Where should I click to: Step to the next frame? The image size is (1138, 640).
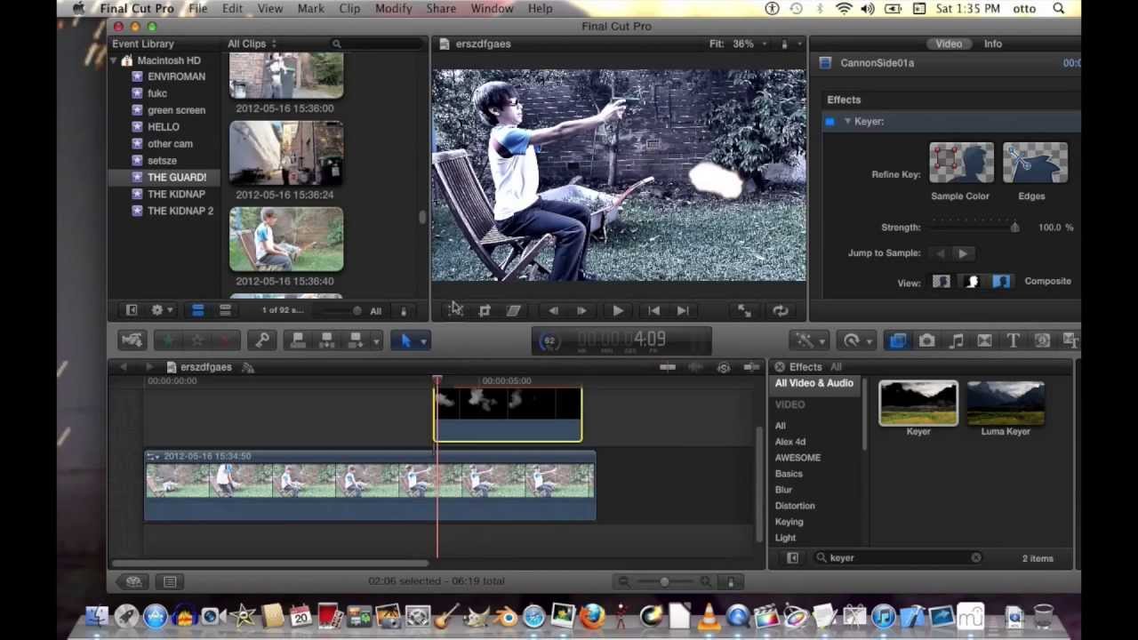coord(581,310)
